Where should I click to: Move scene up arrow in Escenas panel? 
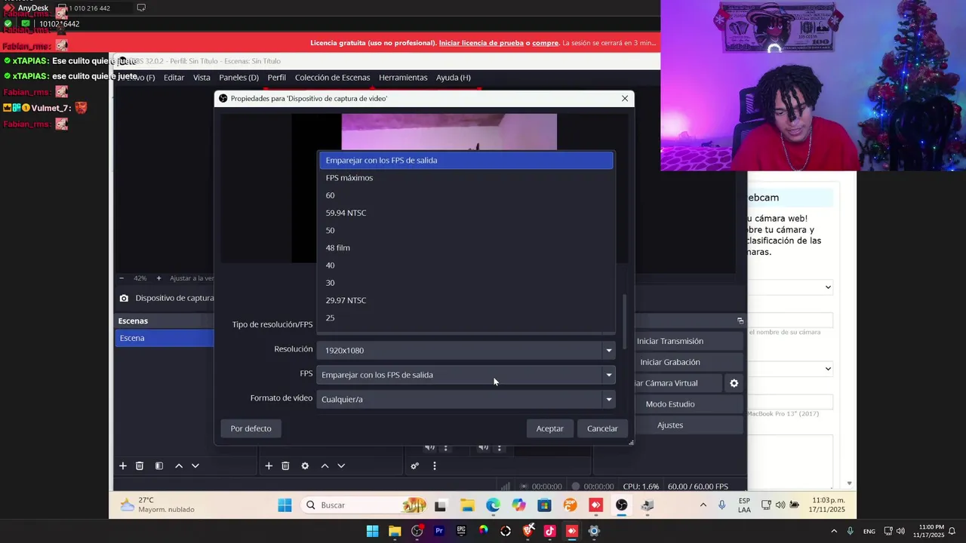[179, 466]
